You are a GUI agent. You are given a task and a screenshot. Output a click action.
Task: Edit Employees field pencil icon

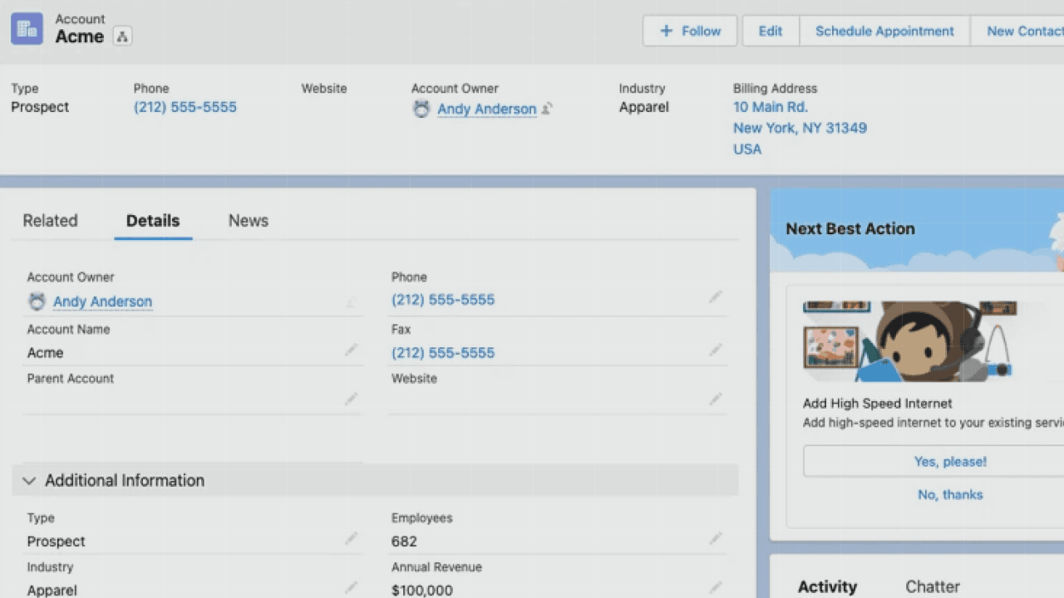pos(716,539)
